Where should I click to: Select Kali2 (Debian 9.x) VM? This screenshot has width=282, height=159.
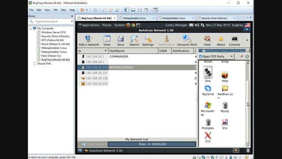(x=51, y=56)
